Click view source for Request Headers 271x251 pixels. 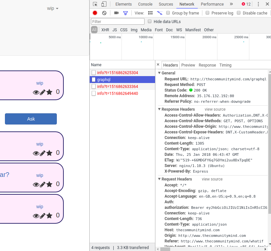[212, 179]
